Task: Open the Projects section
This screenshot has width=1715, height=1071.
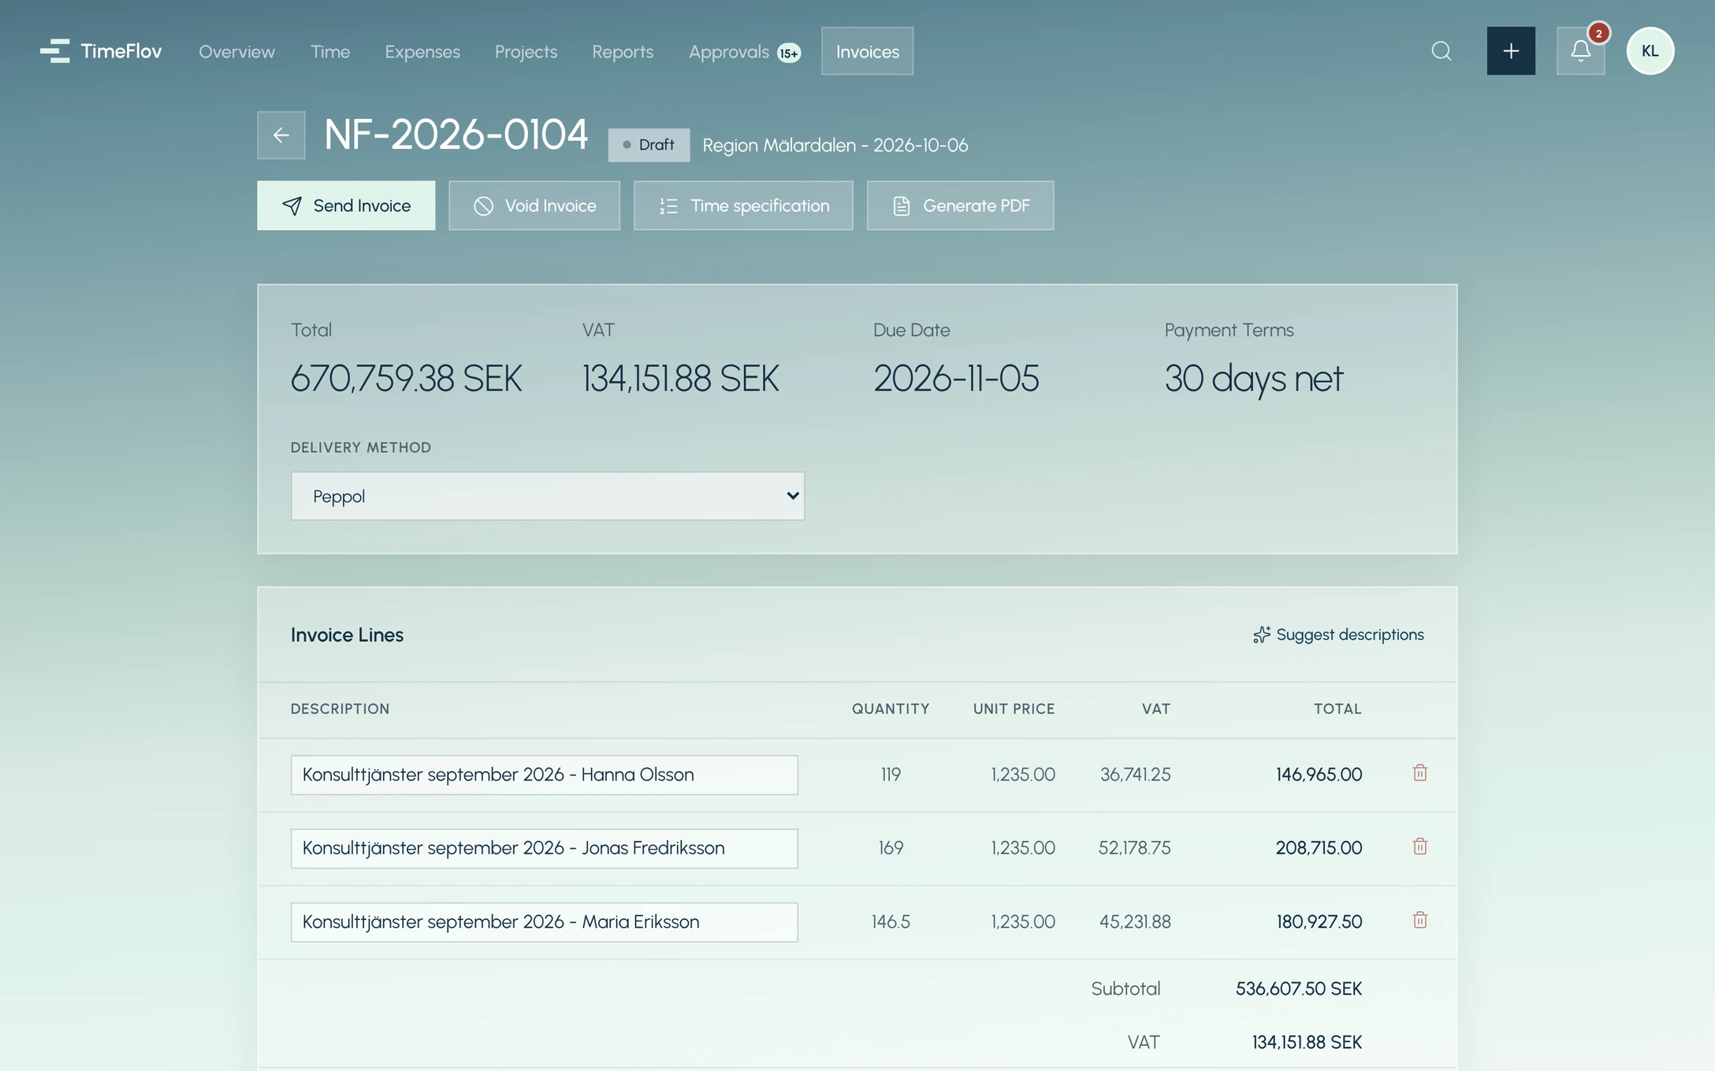Action: coord(526,51)
